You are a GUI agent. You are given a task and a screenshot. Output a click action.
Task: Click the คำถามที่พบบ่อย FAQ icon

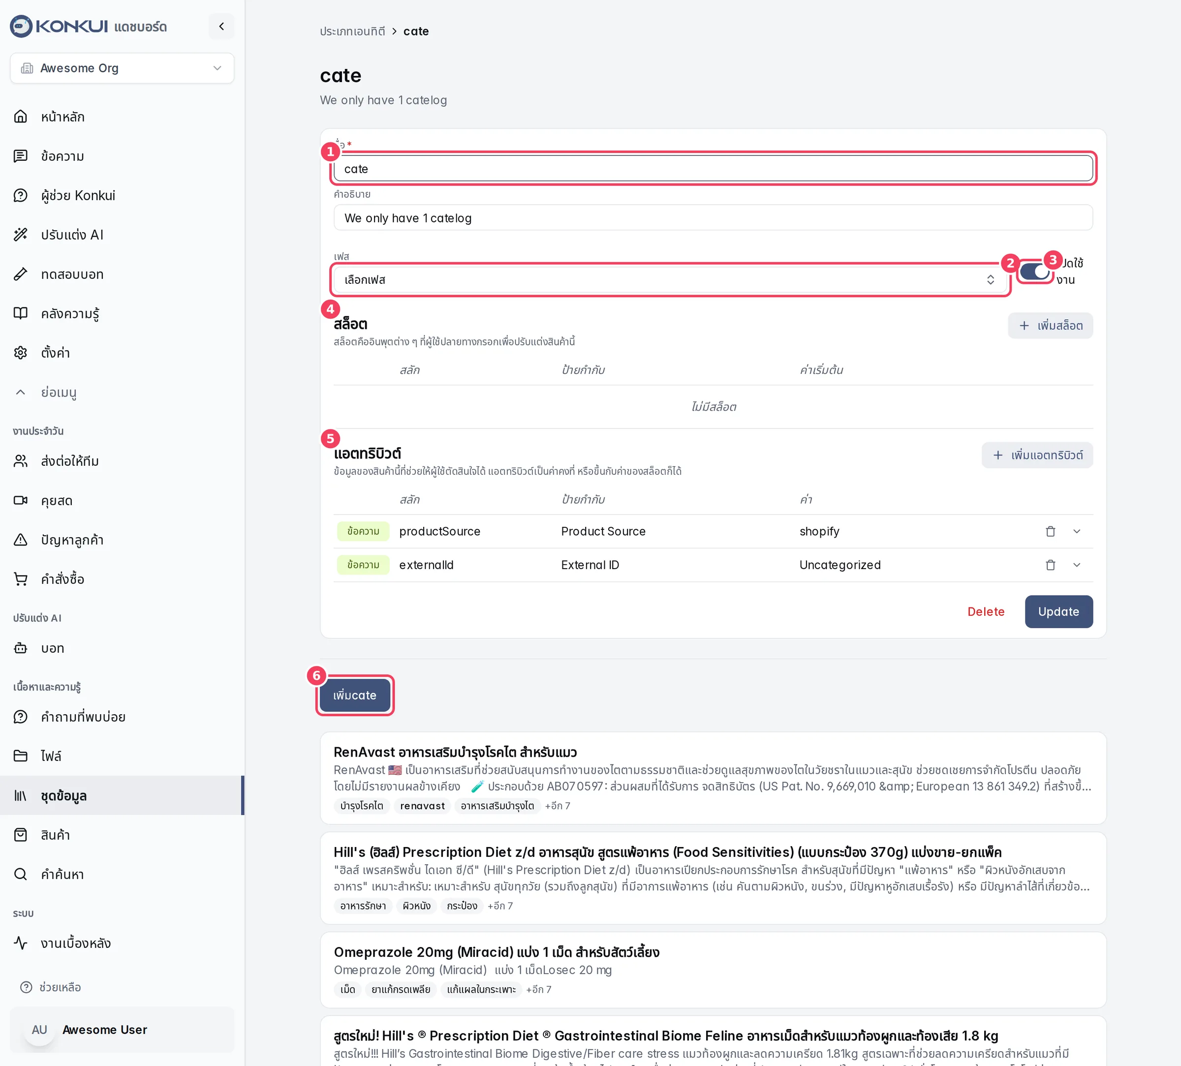pyautogui.click(x=21, y=716)
